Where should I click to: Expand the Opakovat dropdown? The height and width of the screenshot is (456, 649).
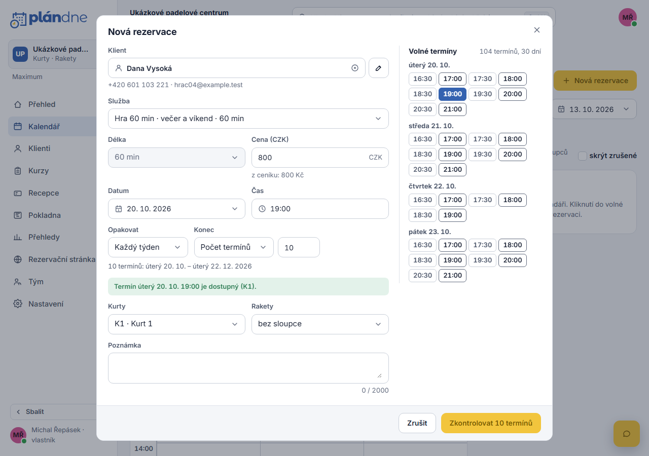[148, 247]
